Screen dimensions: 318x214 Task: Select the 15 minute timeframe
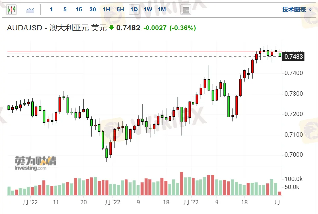coord(79,10)
